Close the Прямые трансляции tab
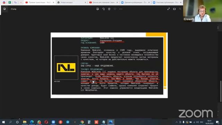222x125 pixels. (53, 2)
